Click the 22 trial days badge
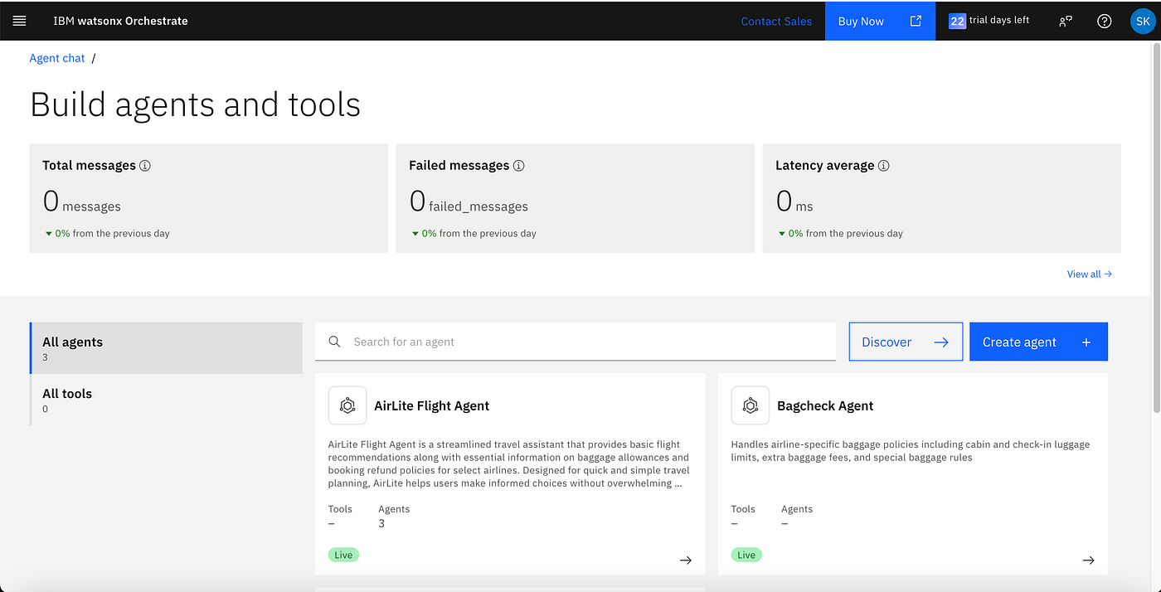This screenshot has width=1161, height=592. 957,21
